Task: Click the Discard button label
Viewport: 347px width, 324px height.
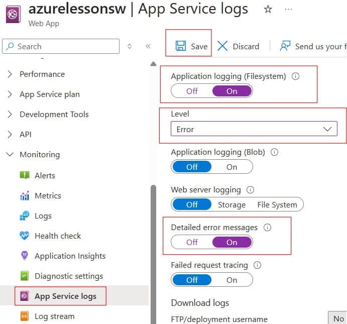Action: click(x=246, y=47)
